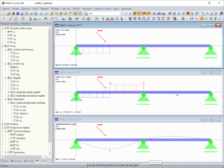Click the Open file folder icon

click(9, 14)
